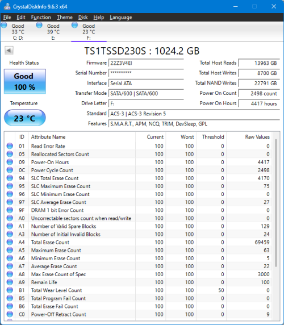This screenshot has height=325, width=284.
Task: Open the Help menu
Action: 99,18
